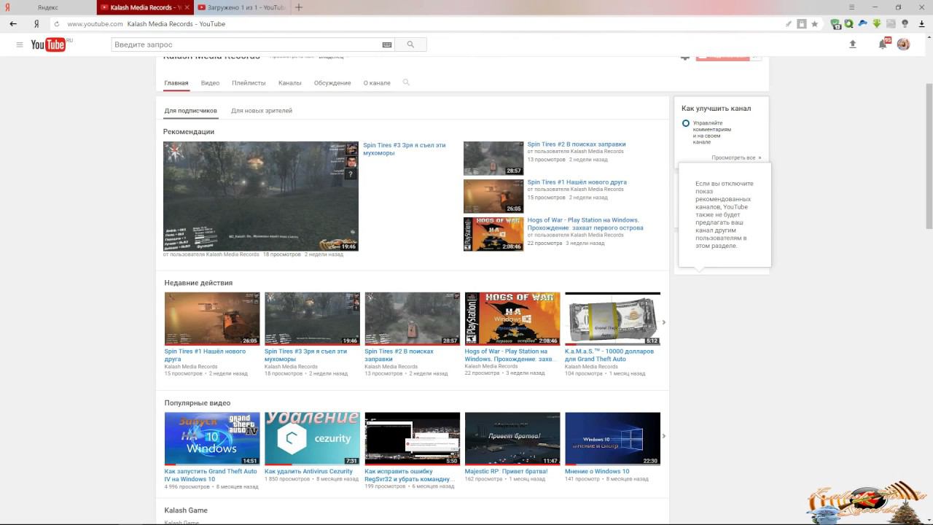Open the green circular extension icon

point(849,24)
